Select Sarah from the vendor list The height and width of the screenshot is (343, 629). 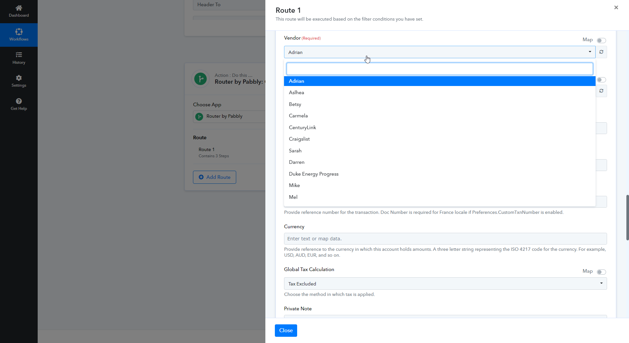(440, 151)
